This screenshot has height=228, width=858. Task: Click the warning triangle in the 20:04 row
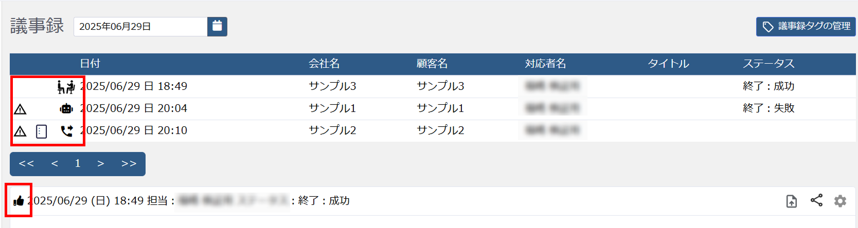coord(20,109)
